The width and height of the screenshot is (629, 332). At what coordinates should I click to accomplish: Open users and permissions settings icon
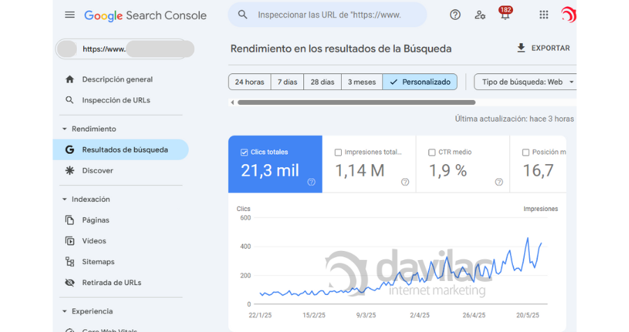coord(479,15)
